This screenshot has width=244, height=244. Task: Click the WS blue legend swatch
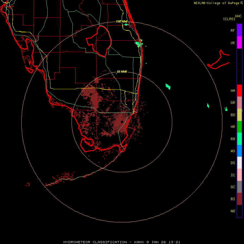click(239, 151)
